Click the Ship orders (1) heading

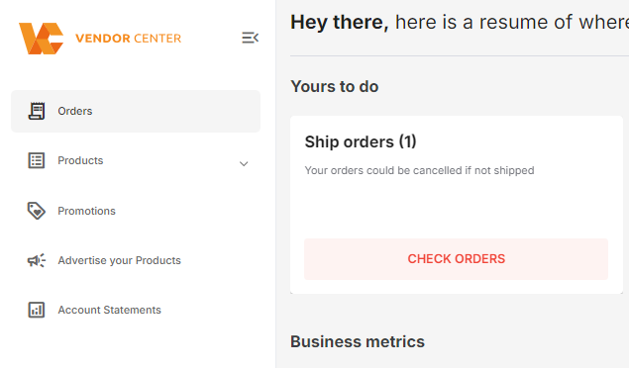(x=361, y=141)
